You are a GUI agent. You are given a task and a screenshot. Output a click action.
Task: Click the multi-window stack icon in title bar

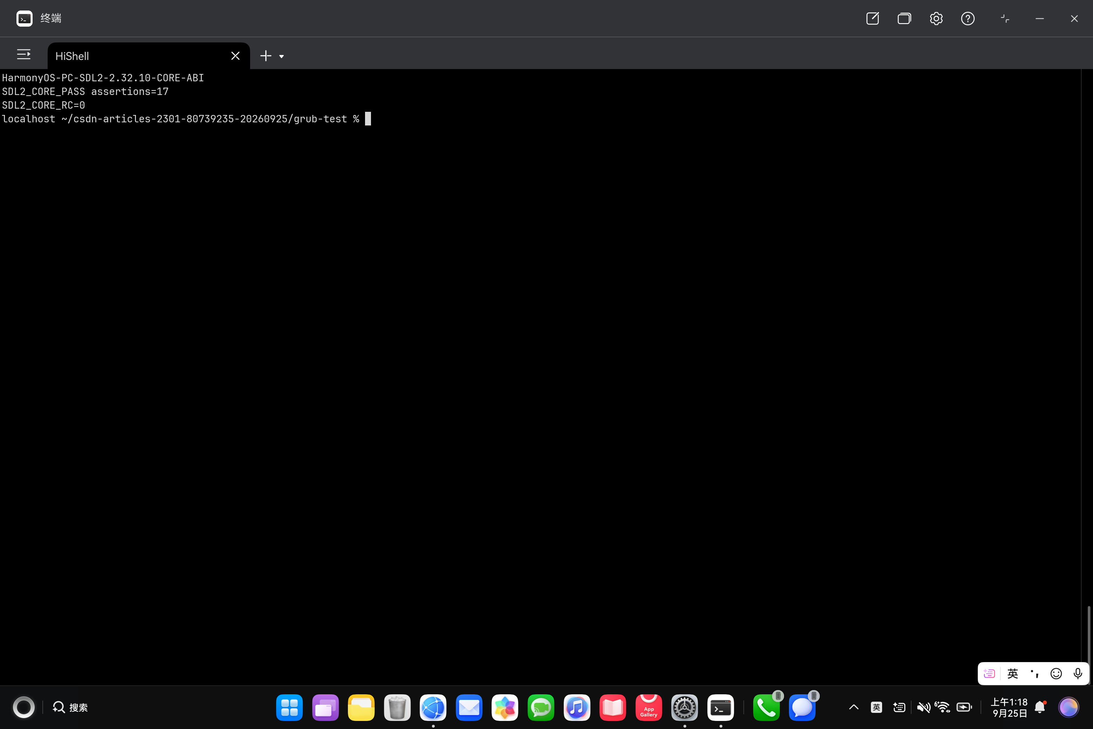[904, 19]
